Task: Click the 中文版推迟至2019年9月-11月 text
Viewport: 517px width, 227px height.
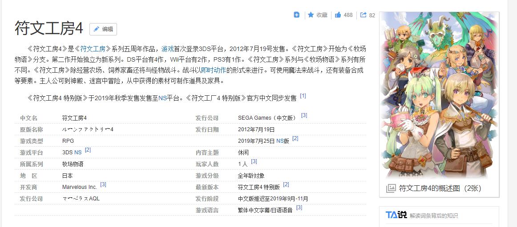Action: pyautogui.click(x=273, y=199)
